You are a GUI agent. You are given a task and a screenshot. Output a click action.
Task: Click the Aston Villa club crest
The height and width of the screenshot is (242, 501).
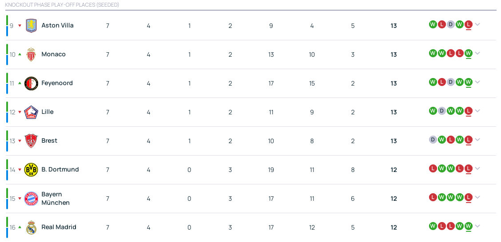point(31,26)
